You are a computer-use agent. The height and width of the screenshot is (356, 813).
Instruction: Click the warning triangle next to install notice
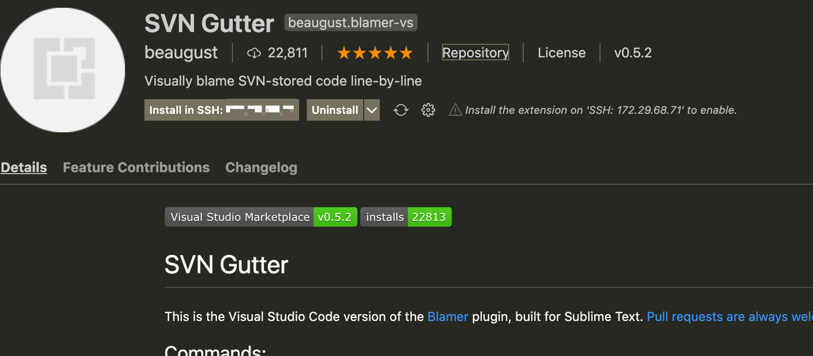tap(455, 110)
